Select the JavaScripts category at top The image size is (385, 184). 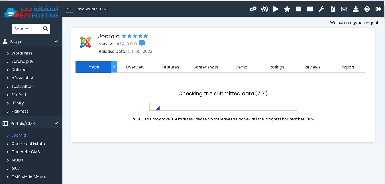pyautogui.click(x=86, y=9)
